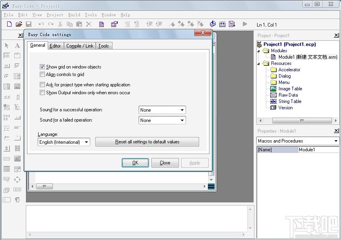The height and width of the screenshot is (240, 341).
Task: Close the Easy Code settings dialog
Action: [203, 32]
